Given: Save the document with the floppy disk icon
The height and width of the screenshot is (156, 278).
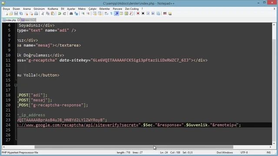Looking at the screenshot, I should coord(16,13).
